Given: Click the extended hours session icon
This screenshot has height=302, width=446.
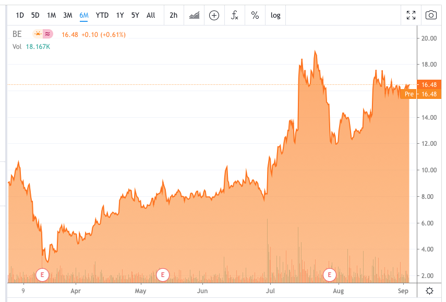Looking at the screenshot, I should point(47,34).
